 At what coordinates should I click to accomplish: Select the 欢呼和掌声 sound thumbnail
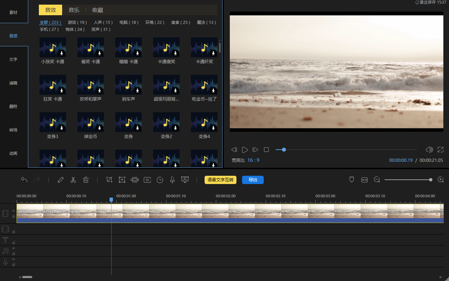coord(91,85)
